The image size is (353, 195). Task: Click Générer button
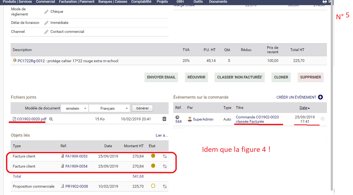(x=142, y=108)
